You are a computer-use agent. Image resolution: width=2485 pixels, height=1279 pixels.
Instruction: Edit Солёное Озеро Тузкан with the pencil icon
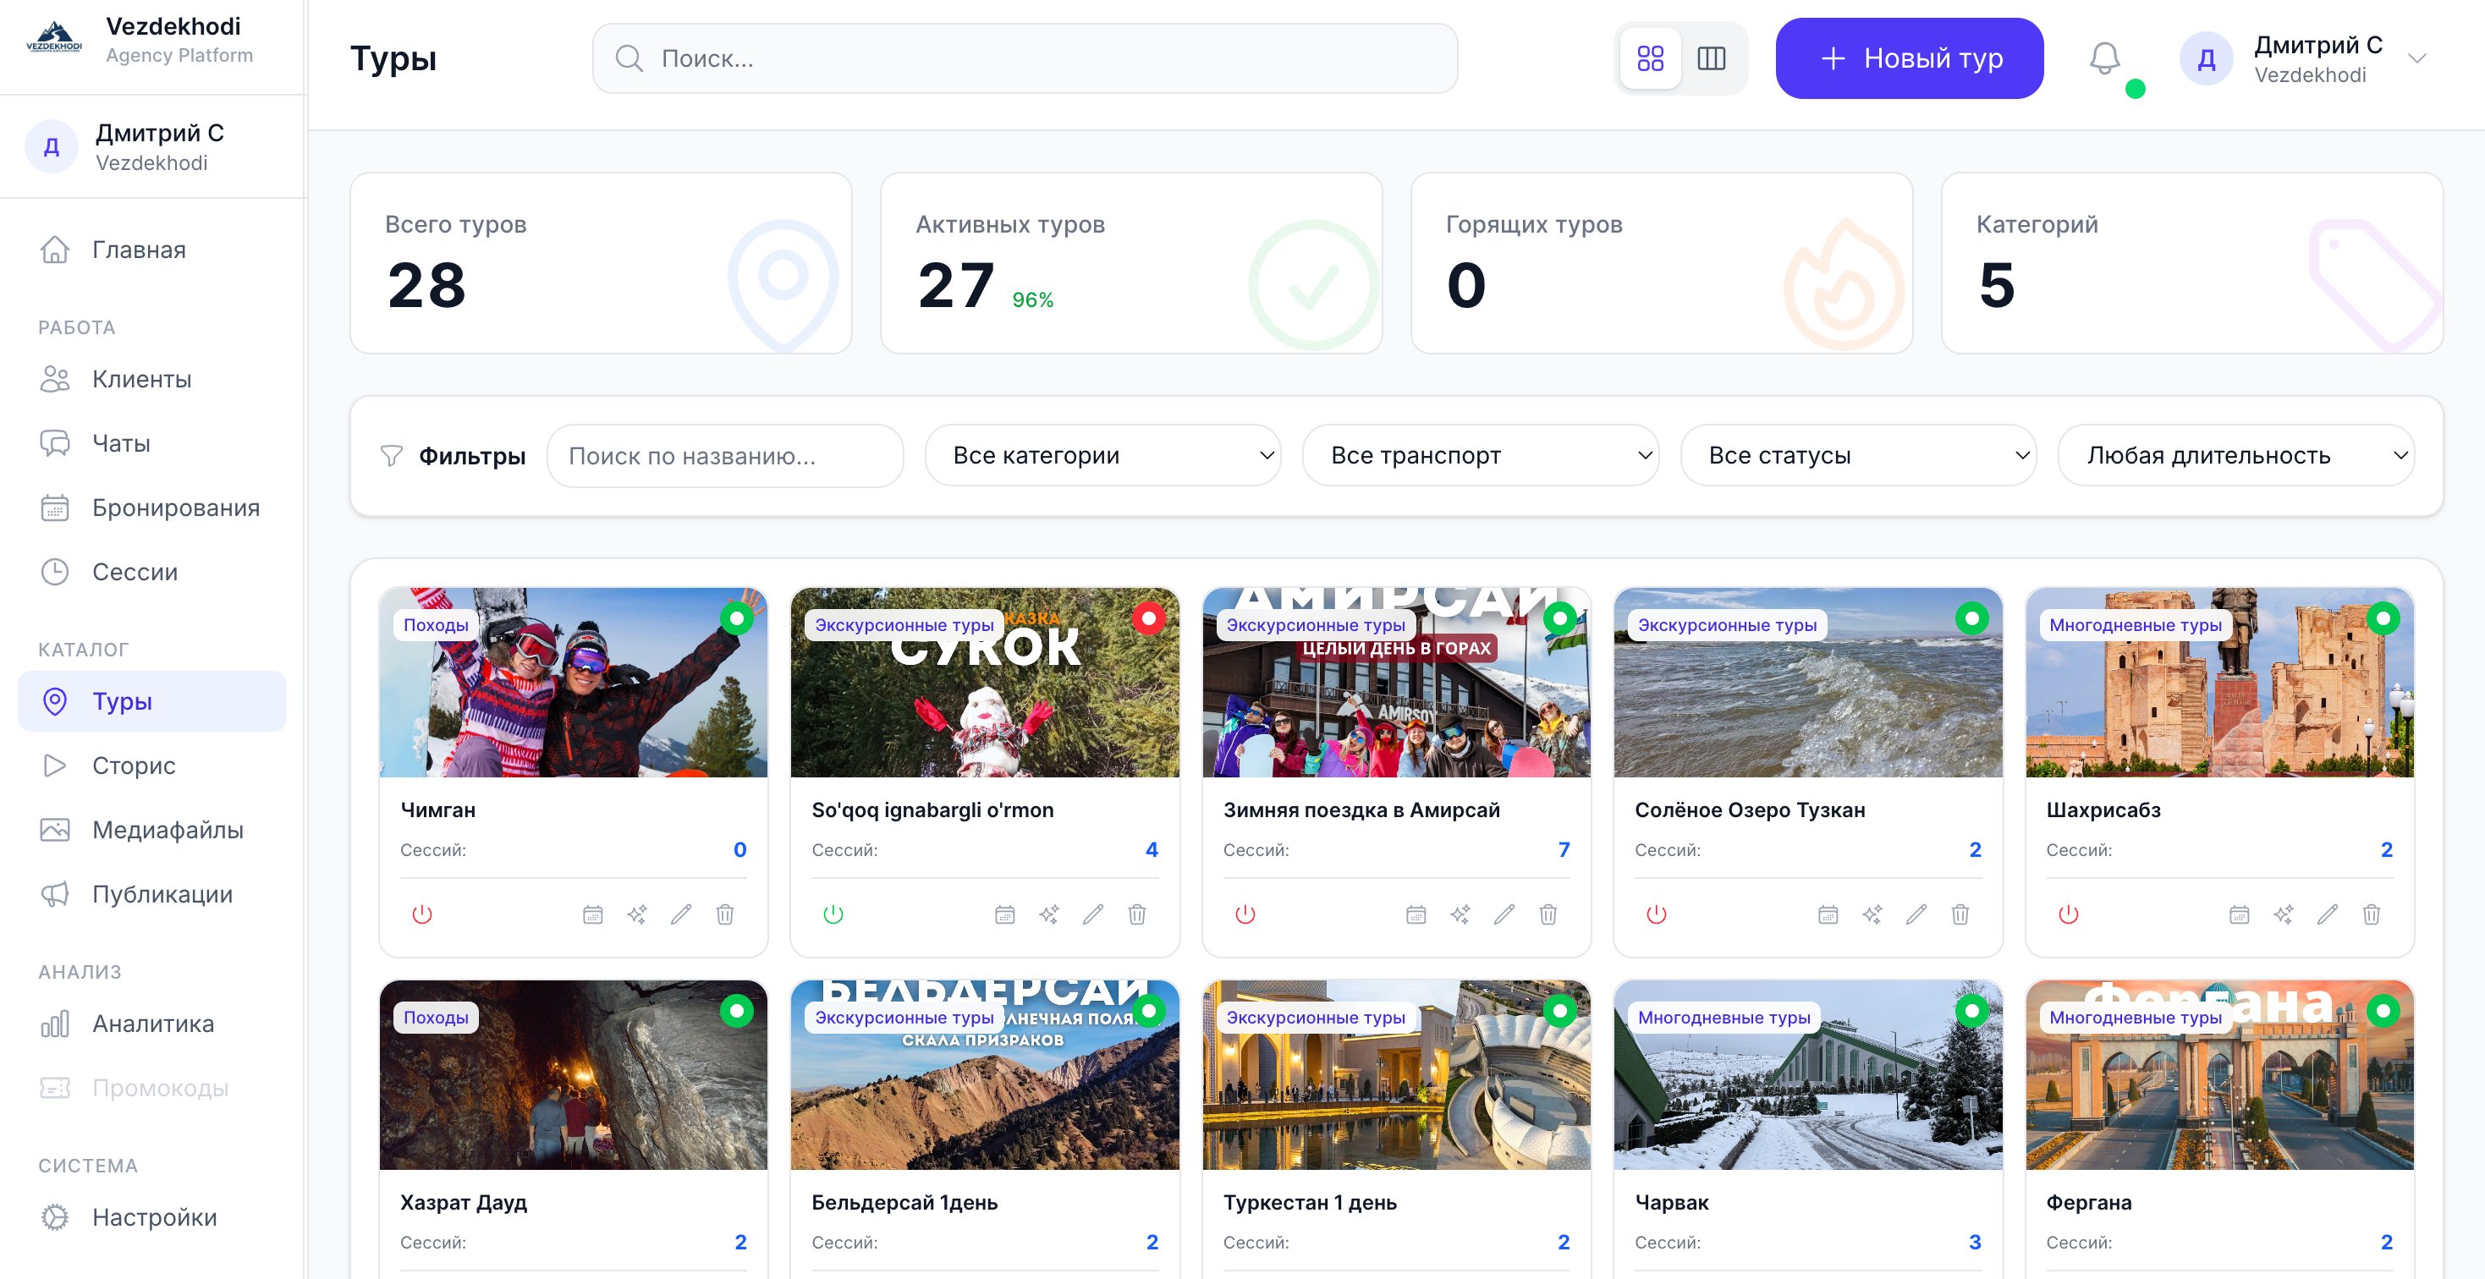(x=1916, y=914)
